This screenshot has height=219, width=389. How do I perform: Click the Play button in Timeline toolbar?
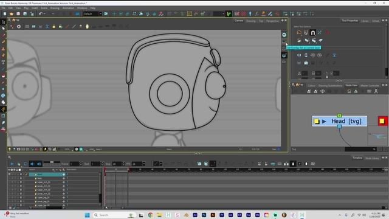(x=12, y=164)
